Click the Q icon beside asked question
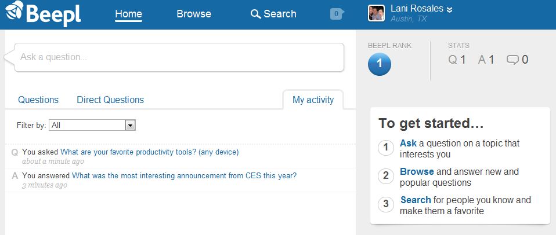This screenshot has width=556, height=235. (15, 152)
